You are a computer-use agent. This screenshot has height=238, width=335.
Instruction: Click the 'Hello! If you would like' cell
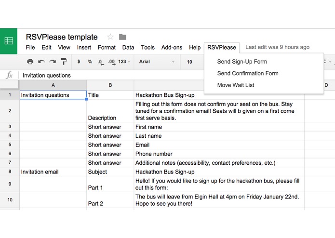pos(219,184)
